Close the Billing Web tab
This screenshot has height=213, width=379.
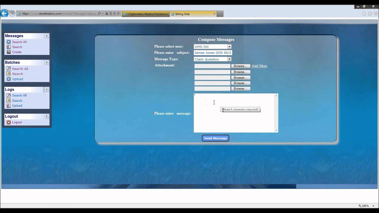pyautogui.click(x=214, y=14)
